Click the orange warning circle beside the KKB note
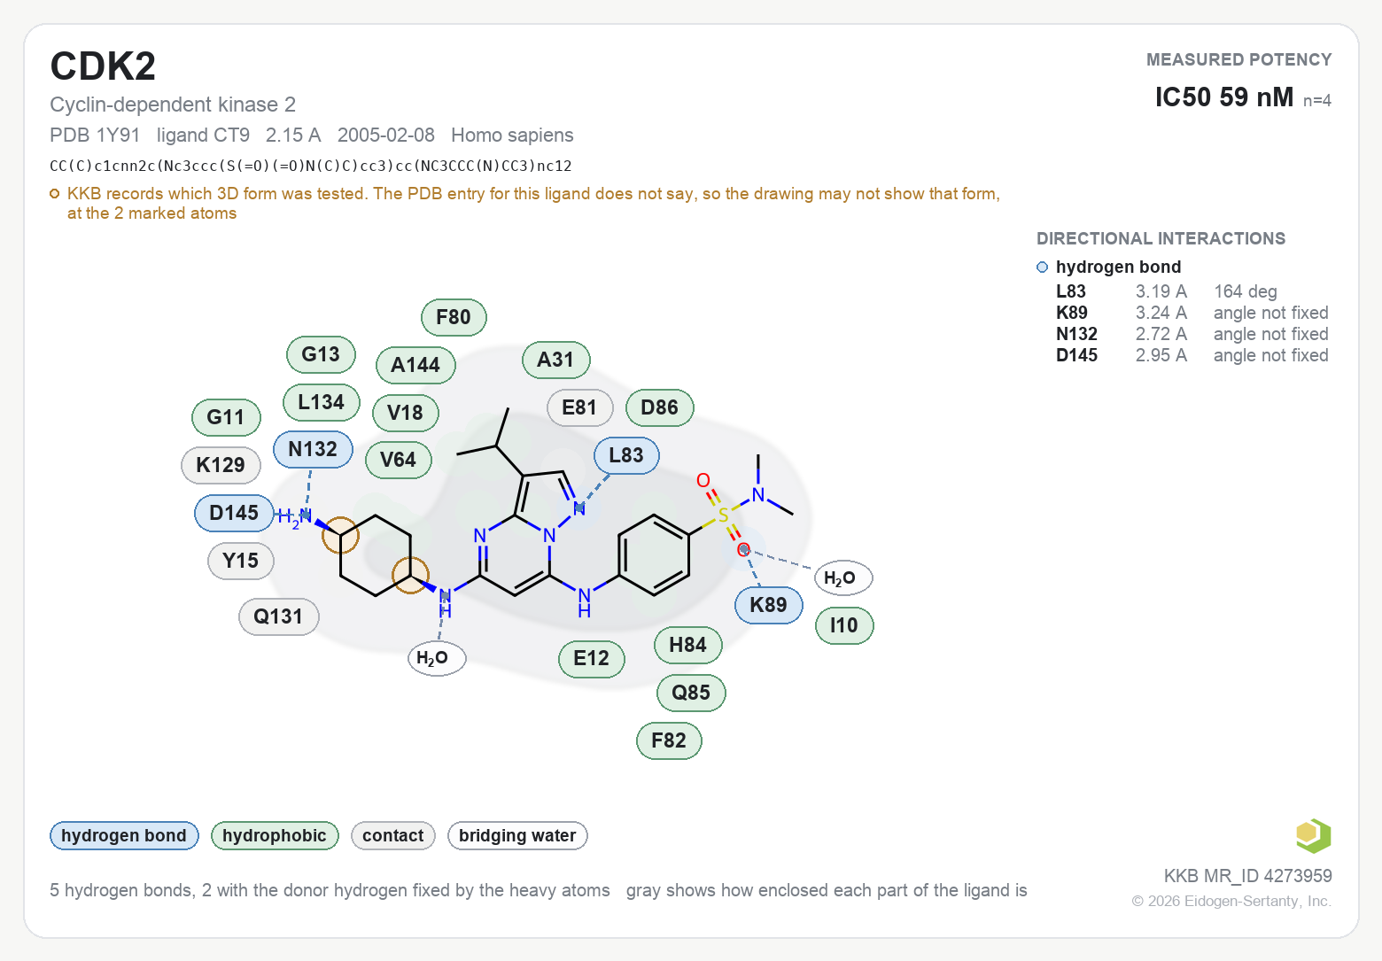The height and width of the screenshot is (961, 1382). coord(55,194)
